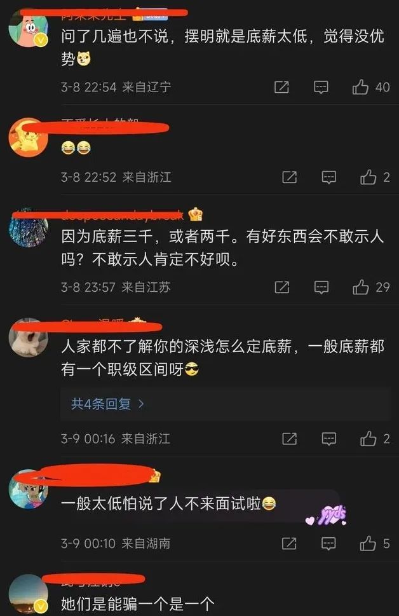This screenshot has width=399, height=616.
Task: Share the 3-9 00:16 Zhejiang comment
Action: click(290, 439)
